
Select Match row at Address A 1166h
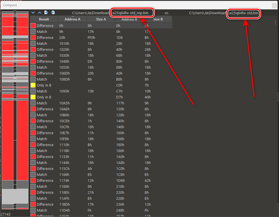click(101, 174)
